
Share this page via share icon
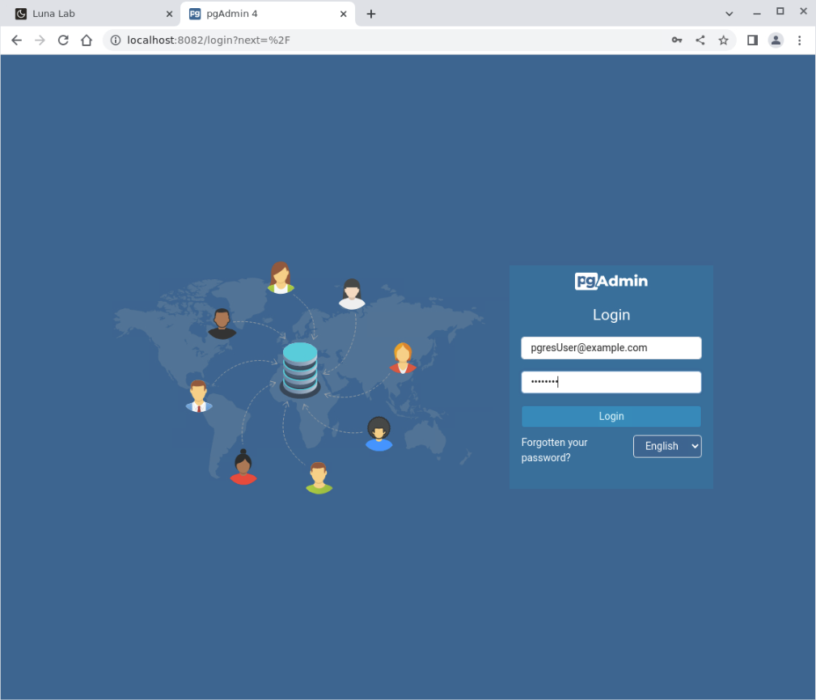coord(700,40)
